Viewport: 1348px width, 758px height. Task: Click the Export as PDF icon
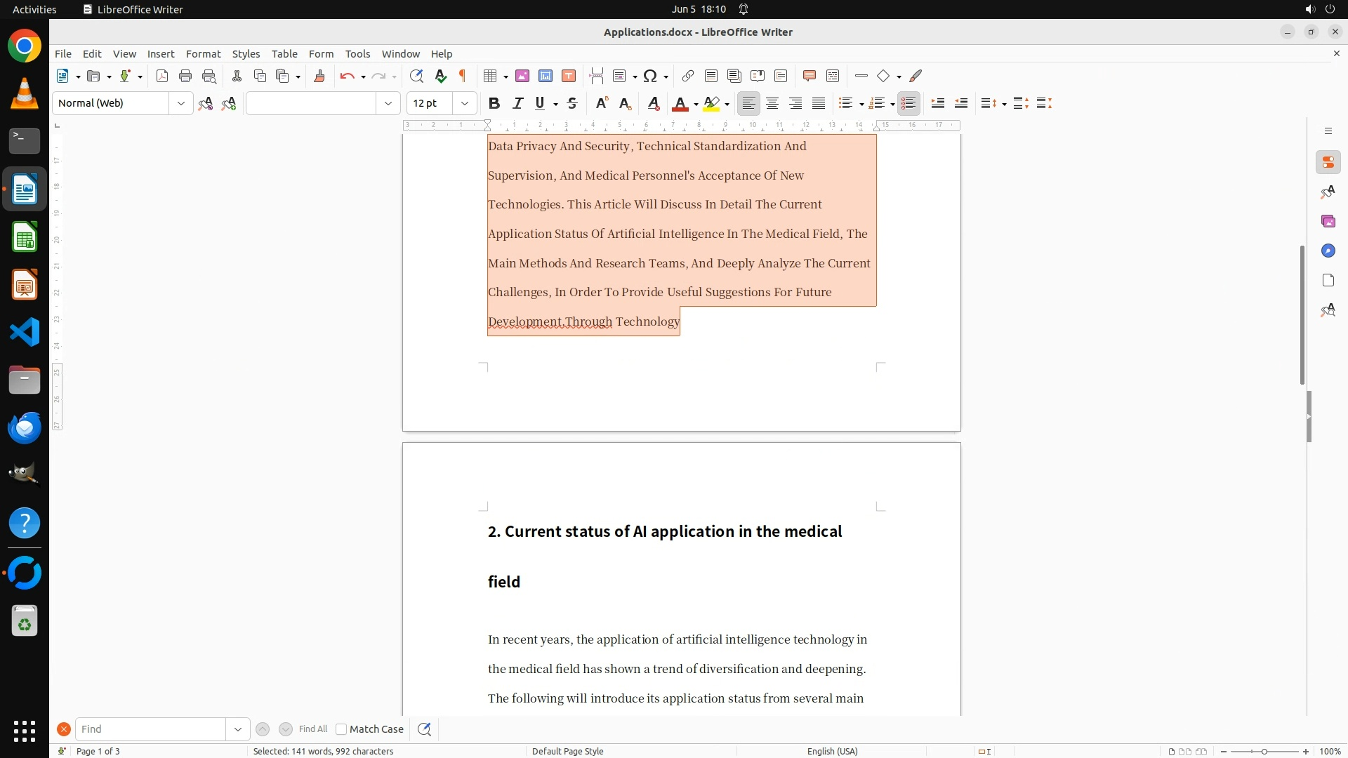pos(162,76)
